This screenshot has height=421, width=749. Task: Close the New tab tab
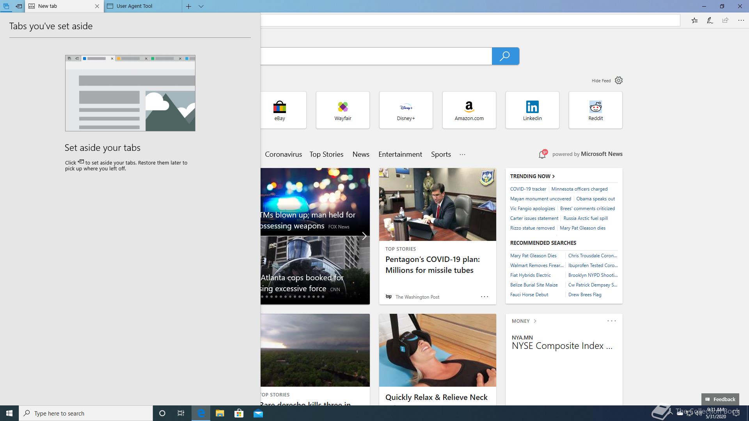pyautogui.click(x=97, y=6)
